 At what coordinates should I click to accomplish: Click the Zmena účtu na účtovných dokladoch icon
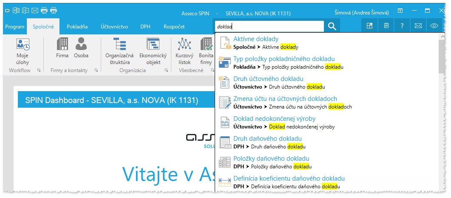[x=225, y=103]
